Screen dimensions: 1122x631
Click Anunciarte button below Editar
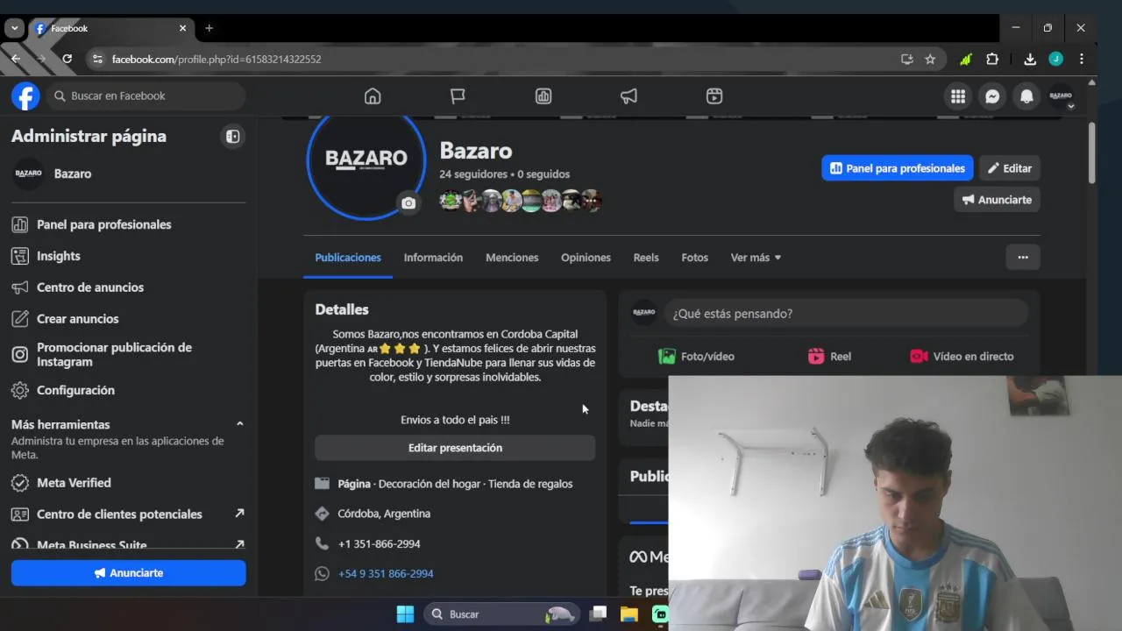point(997,200)
